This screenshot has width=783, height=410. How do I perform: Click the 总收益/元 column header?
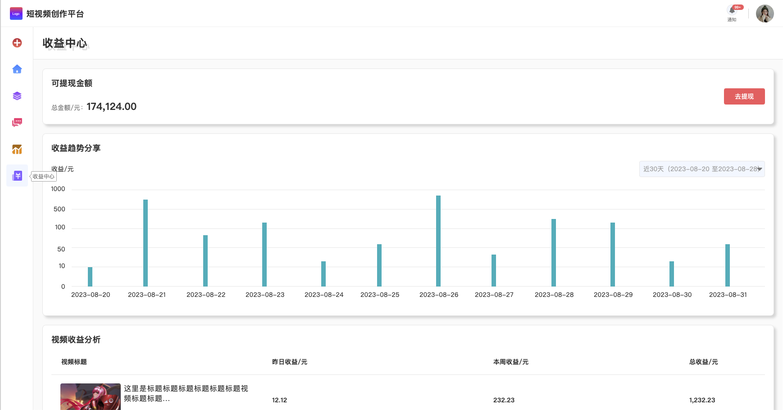point(704,362)
